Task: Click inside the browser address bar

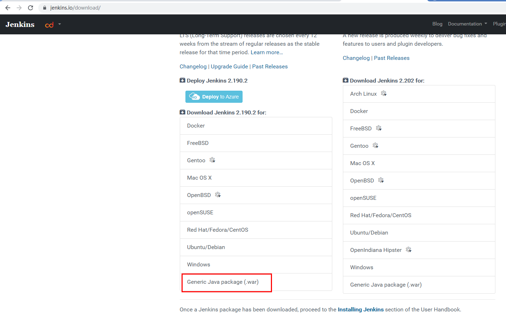Action: click(142, 7)
